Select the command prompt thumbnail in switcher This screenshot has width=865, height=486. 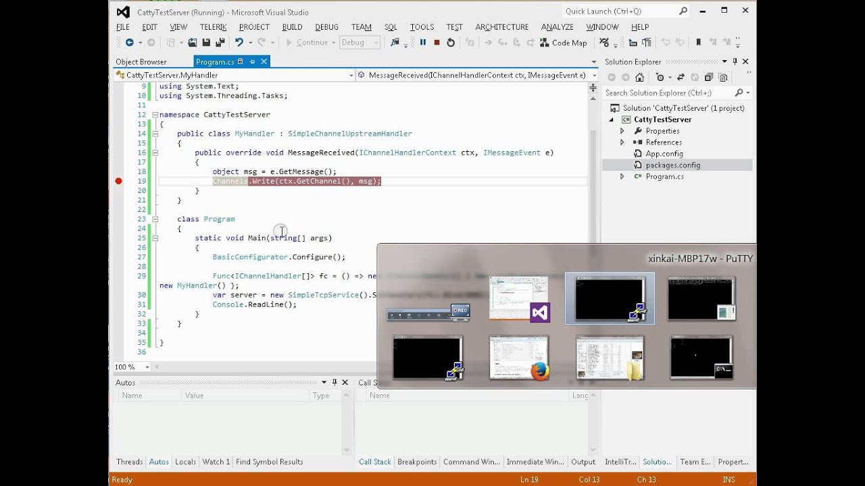(x=701, y=358)
